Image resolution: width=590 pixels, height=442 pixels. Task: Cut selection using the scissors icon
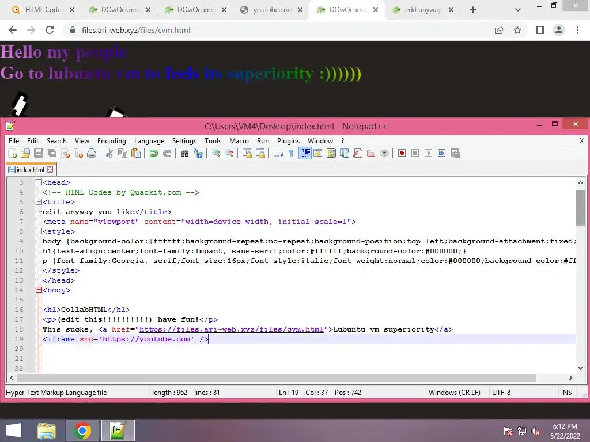(109, 153)
